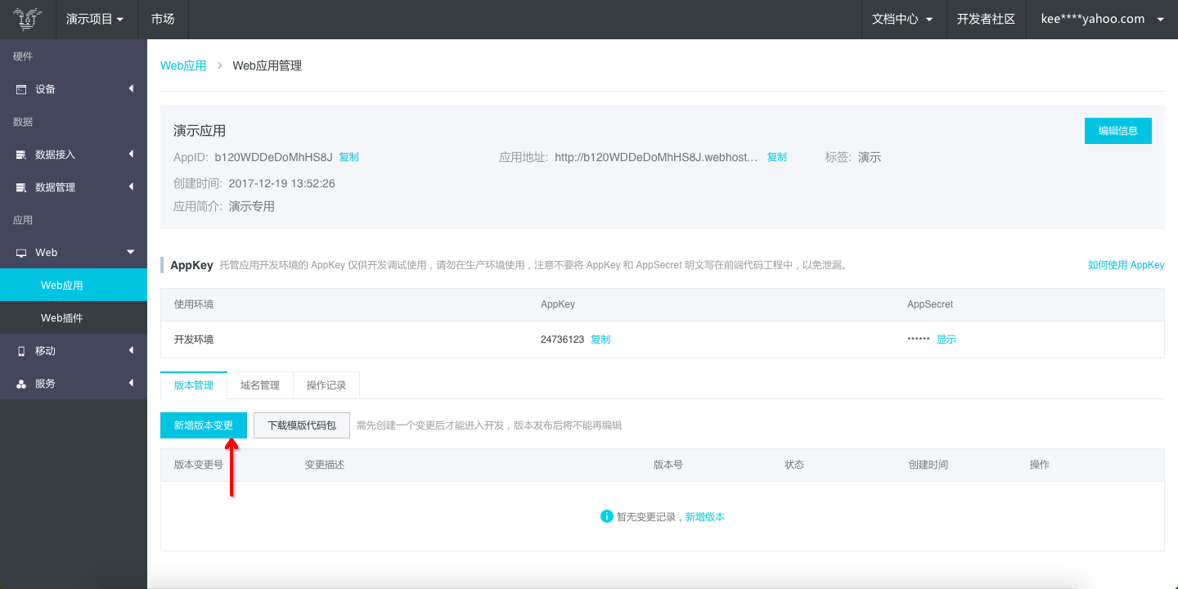The width and height of the screenshot is (1178, 589).
Task: Expand the 设备 sidebar section
Action: coord(131,88)
